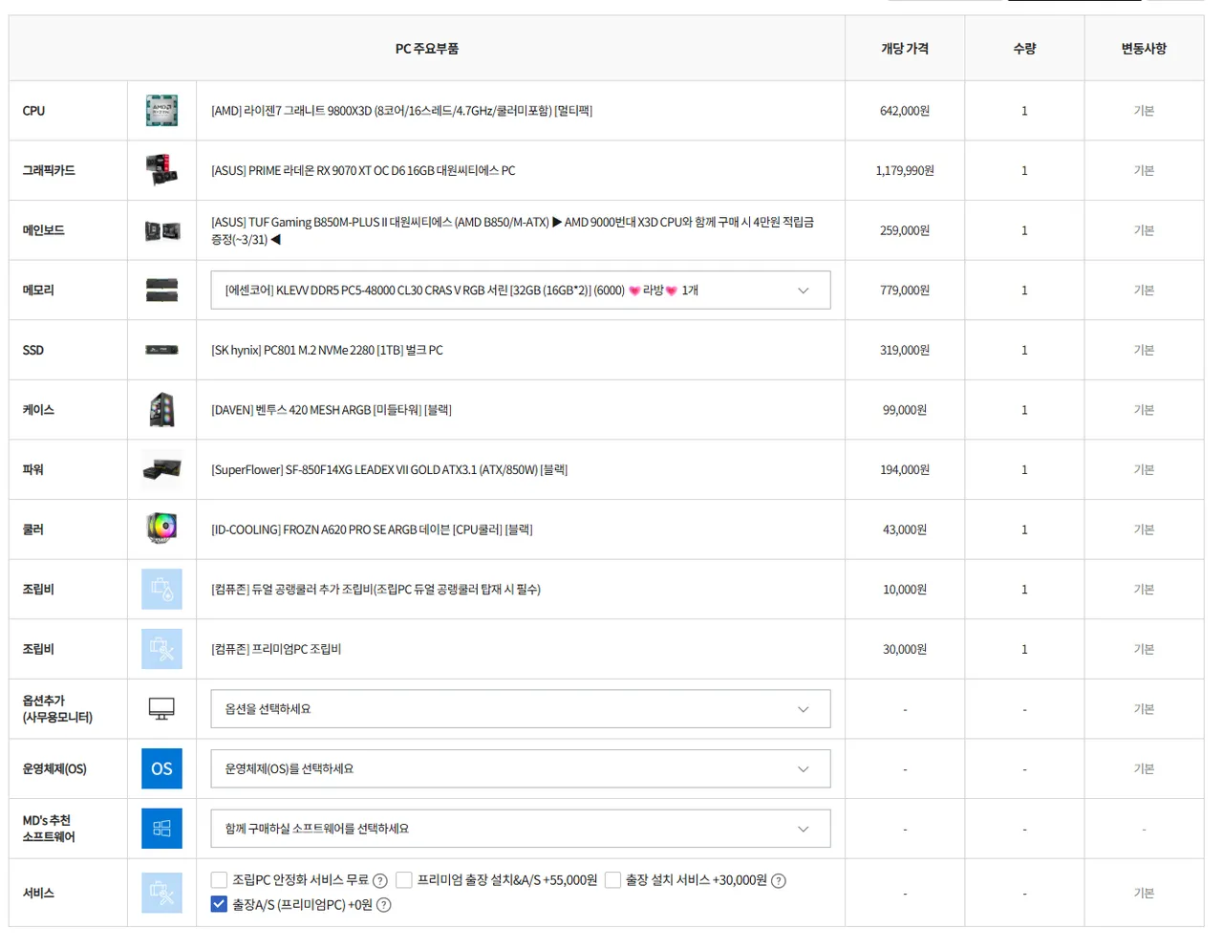Tick the 출장 설치 서비스 +30,000원 checkbox
This screenshot has width=1223, height=950.
click(612, 880)
